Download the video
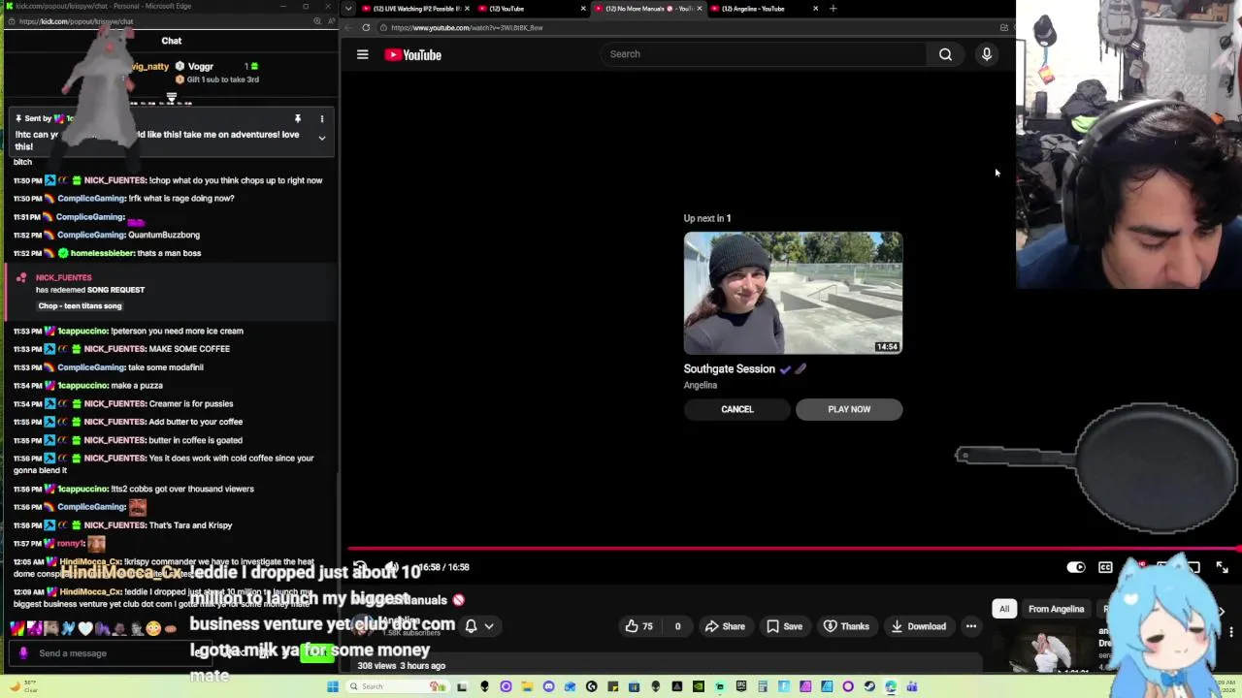1242x698 pixels. [917, 626]
